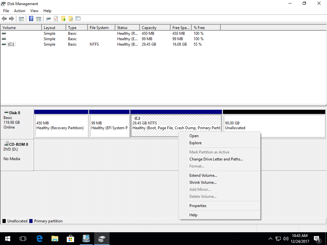Click the Healthy (E... status cell
Image resolution: width=327 pixels, height=245 pixels.
pyautogui.click(x=127, y=39)
